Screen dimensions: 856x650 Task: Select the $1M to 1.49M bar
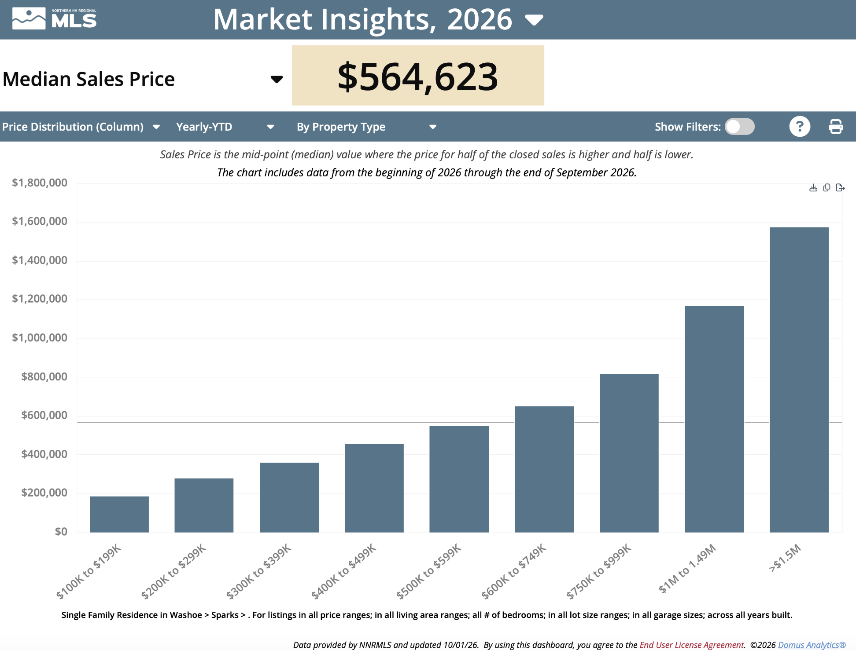715,419
